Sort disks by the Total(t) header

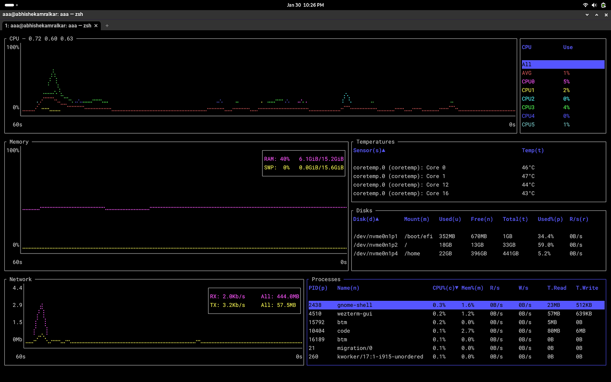[x=515, y=219]
